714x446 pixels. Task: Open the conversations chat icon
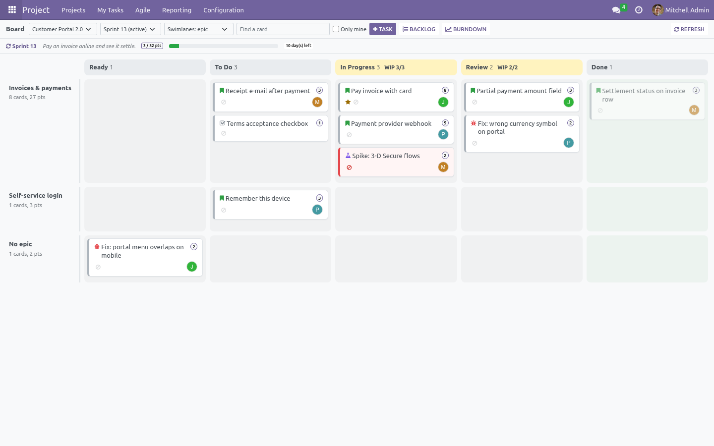(616, 10)
